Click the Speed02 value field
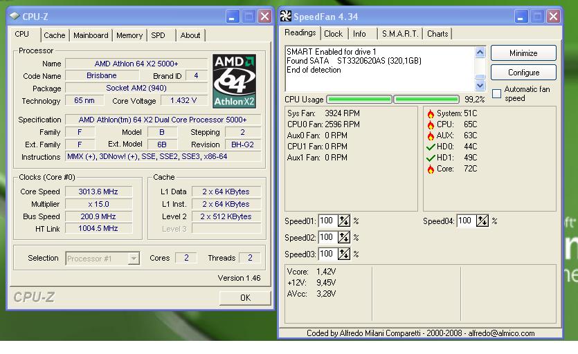 point(327,238)
